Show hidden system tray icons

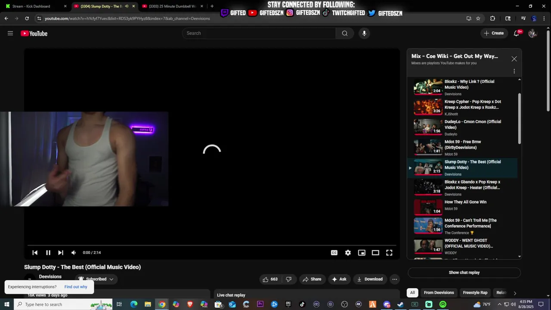pyautogui.click(x=500, y=304)
